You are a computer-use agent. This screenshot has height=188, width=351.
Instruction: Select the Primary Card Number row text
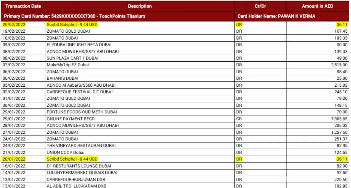pyautogui.click(x=75, y=16)
